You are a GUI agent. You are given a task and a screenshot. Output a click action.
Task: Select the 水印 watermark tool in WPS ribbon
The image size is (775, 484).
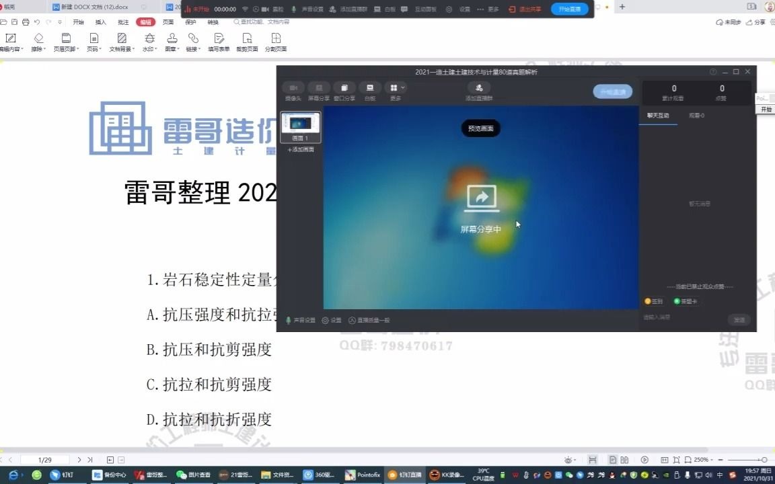coord(149,40)
